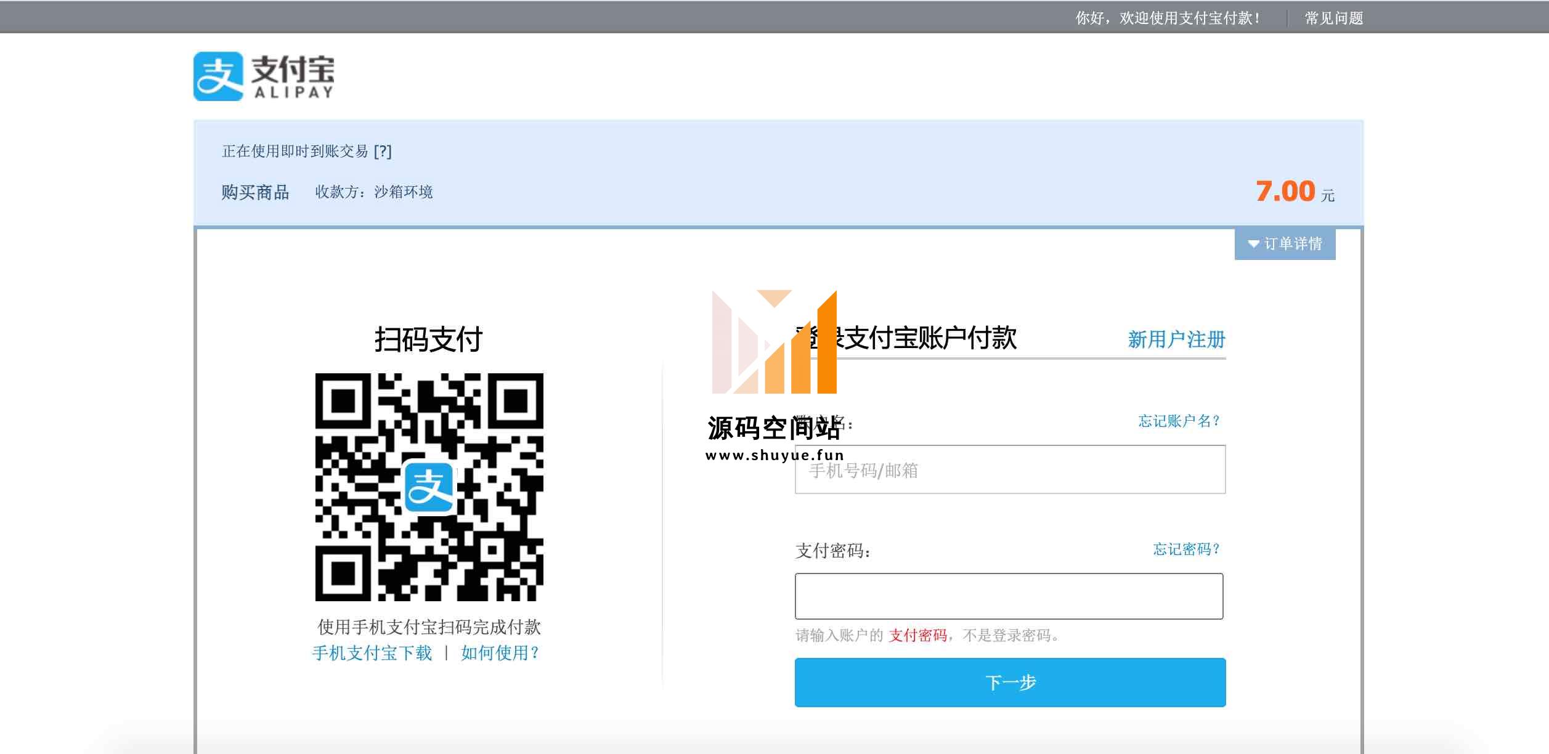
Task: Click the 使用手机支付宝扫码完成付款 instruction text
Action: coord(429,627)
